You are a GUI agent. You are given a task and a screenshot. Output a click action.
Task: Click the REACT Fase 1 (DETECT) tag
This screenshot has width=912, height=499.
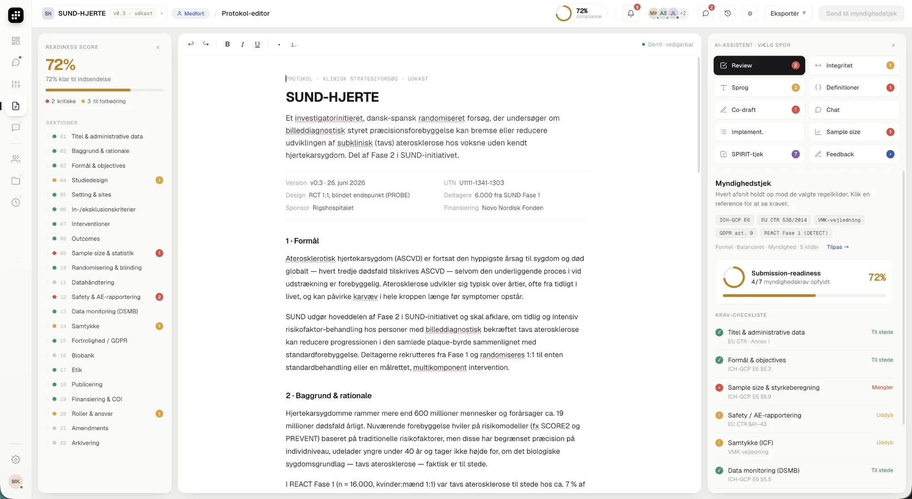[796, 233]
